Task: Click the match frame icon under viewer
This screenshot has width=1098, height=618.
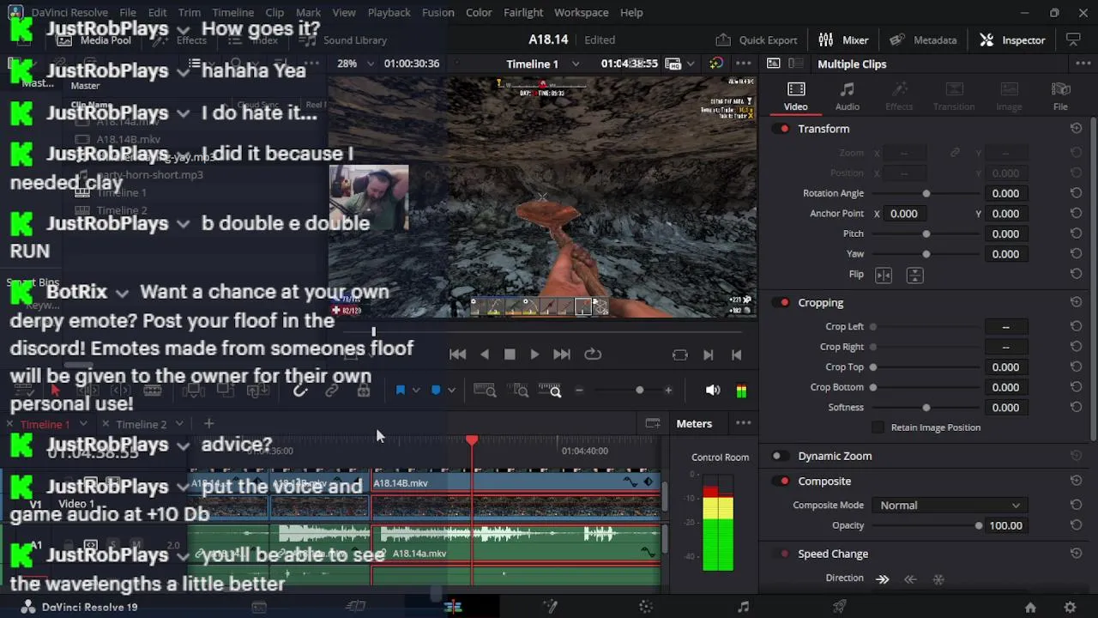Action: [680, 354]
